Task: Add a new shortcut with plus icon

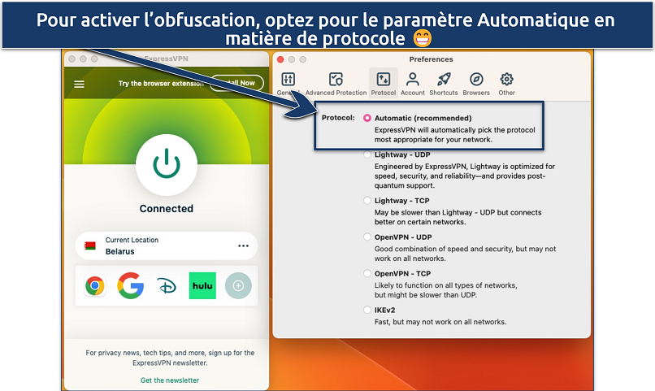Action: (x=238, y=285)
